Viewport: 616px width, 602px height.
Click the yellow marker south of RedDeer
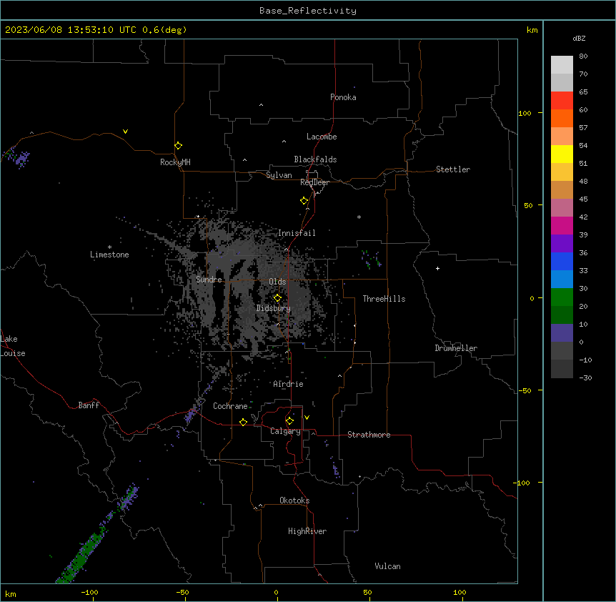click(304, 201)
